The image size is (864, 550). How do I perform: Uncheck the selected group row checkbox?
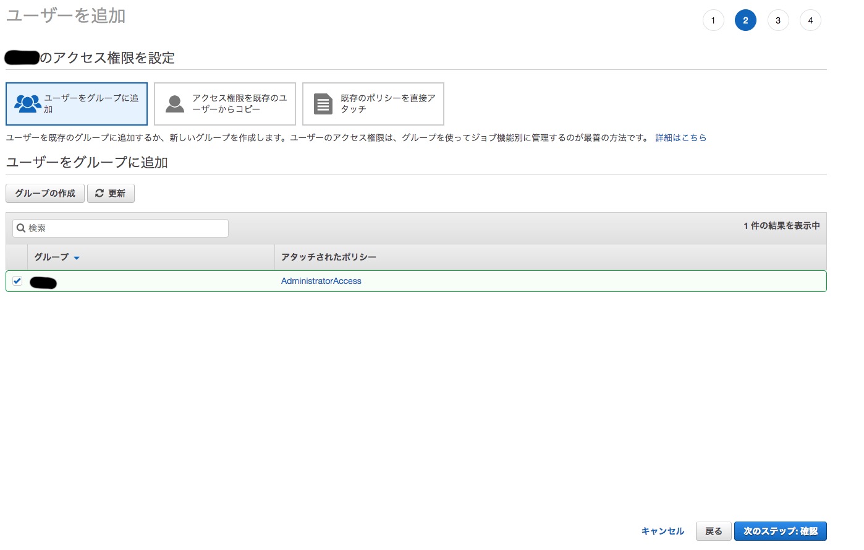[16, 281]
